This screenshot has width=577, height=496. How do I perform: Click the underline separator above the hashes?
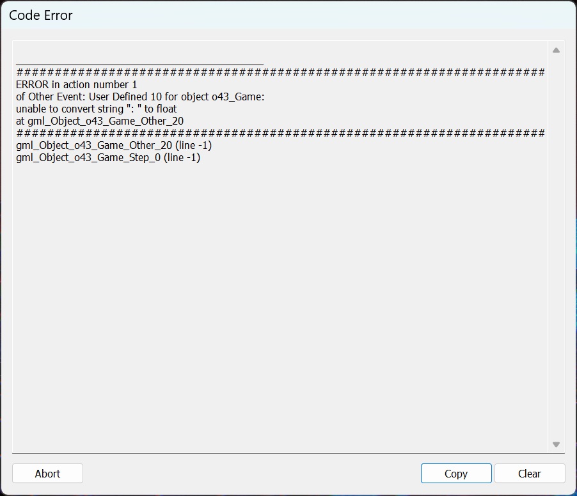(140, 65)
